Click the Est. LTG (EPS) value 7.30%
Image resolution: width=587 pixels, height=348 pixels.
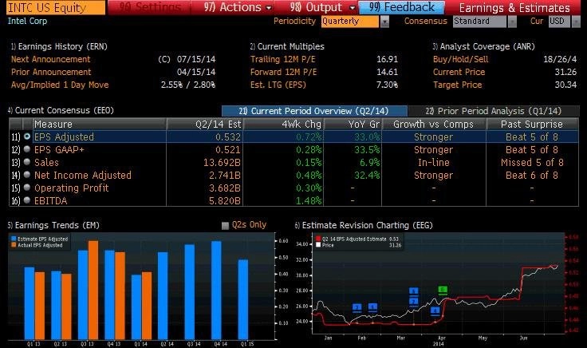pyautogui.click(x=387, y=85)
